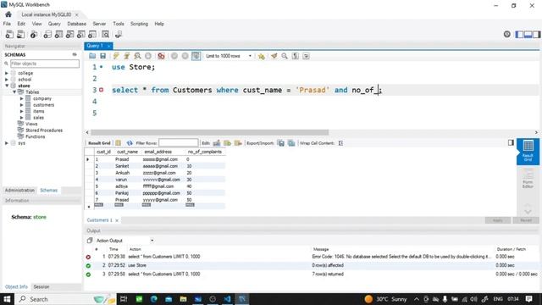Expand the items table
Image resolution: width=542 pixels, height=305 pixels.
pos(21,111)
